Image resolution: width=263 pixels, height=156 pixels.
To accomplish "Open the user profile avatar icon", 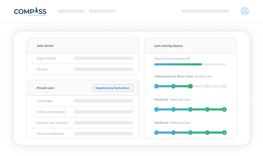I will 245,11.
